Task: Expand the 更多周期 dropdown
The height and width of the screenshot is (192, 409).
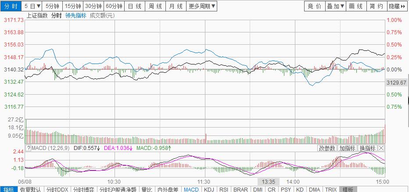Action: [202, 6]
